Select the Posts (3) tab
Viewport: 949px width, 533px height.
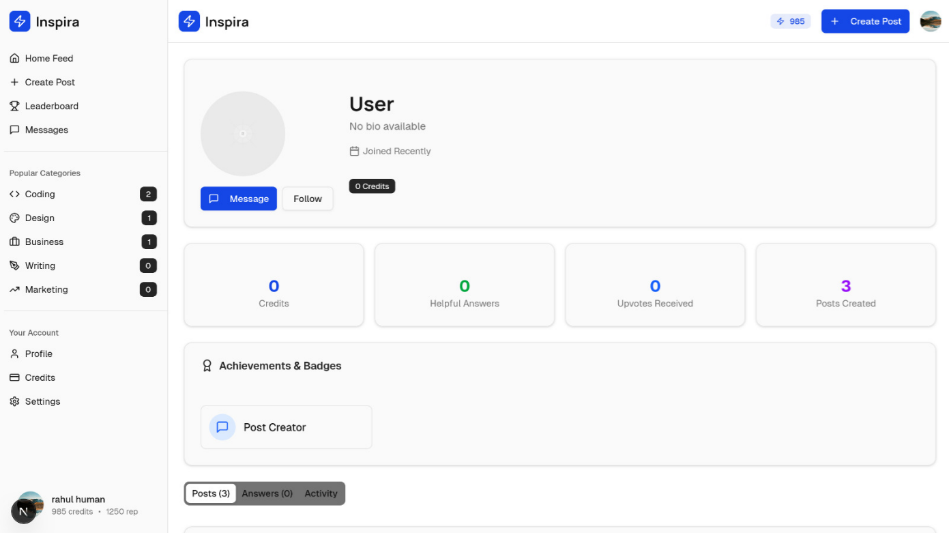(211, 493)
